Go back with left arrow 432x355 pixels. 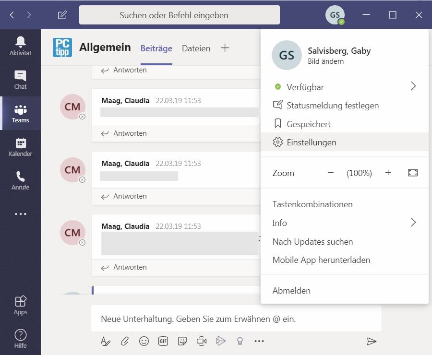12,15
